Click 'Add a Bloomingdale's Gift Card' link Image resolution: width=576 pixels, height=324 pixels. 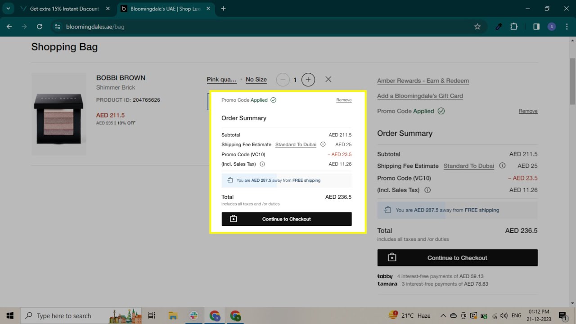click(x=420, y=96)
